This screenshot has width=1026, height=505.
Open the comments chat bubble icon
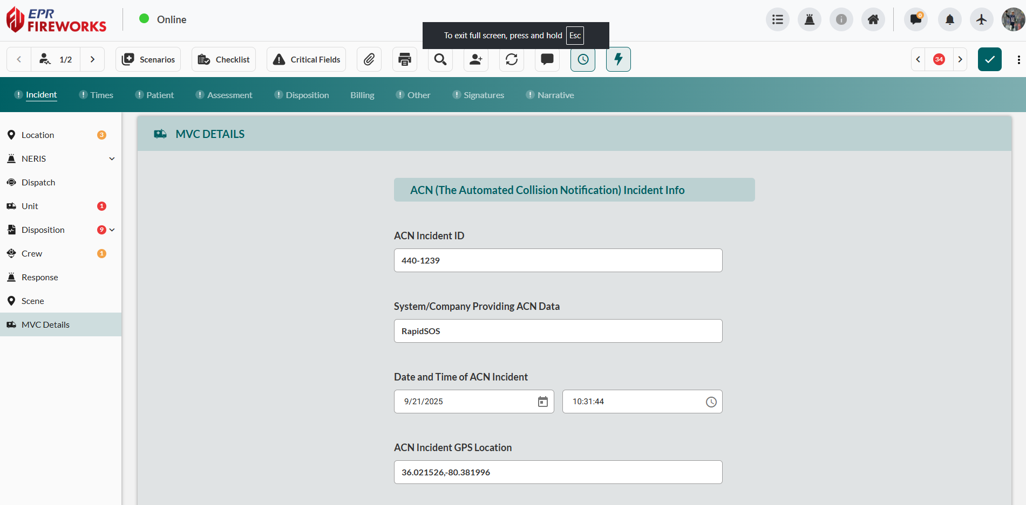point(547,59)
